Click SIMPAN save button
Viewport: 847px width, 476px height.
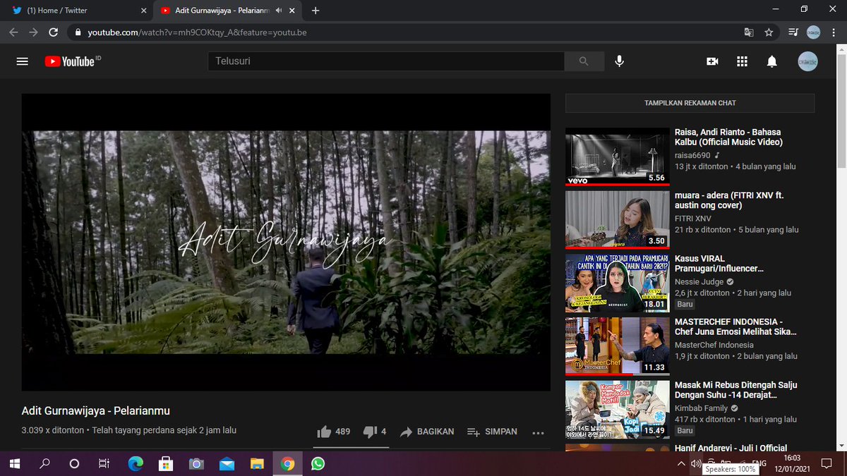(x=492, y=432)
